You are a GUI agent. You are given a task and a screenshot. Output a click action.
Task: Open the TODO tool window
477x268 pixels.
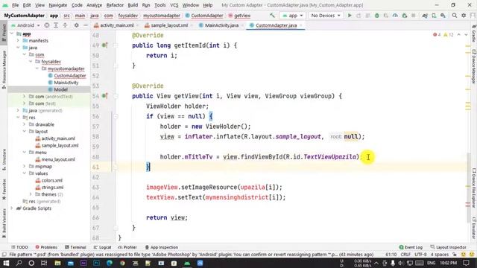(x=19, y=247)
